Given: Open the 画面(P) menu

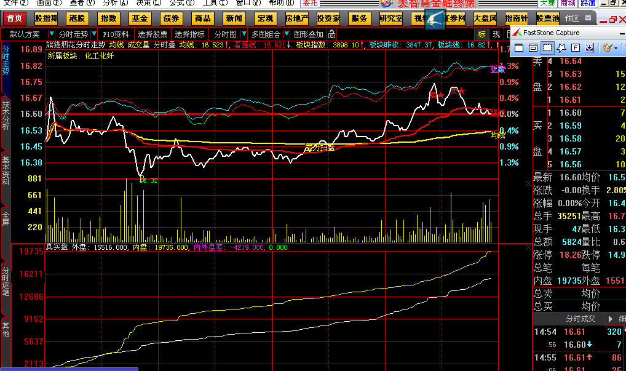Looking at the screenshot, I should point(49,3).
